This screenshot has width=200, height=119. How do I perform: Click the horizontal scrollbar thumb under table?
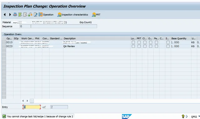(32, 101)
